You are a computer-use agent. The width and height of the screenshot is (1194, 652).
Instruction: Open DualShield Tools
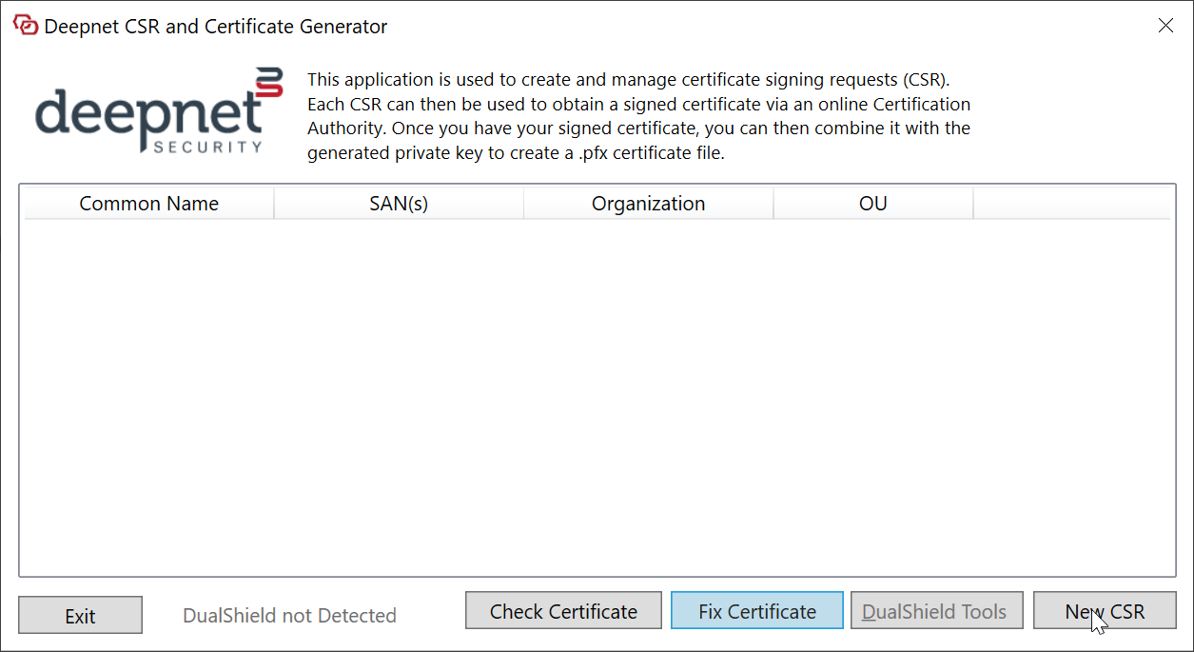tap(933, 611)
